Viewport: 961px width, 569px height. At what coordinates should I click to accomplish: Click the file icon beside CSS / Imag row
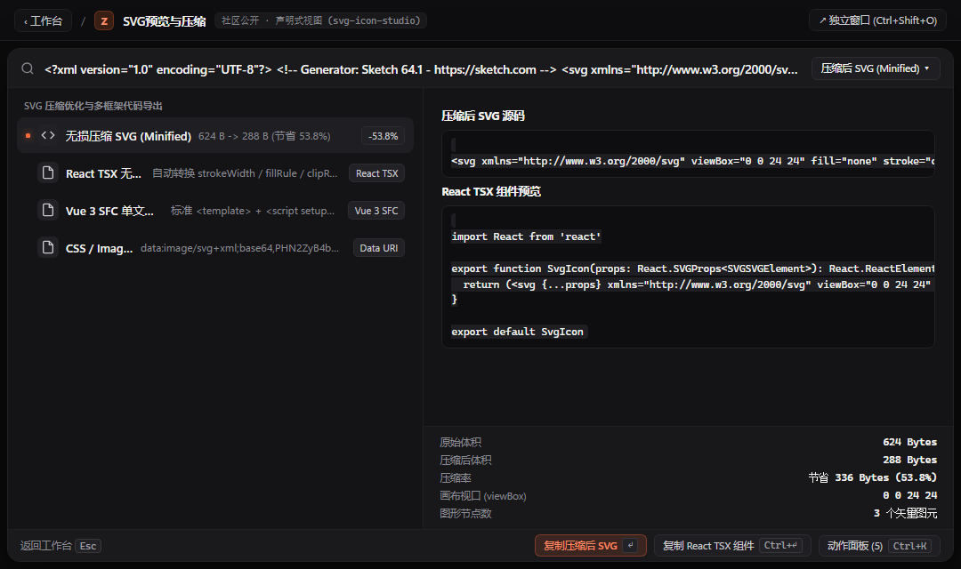(48, 248)
